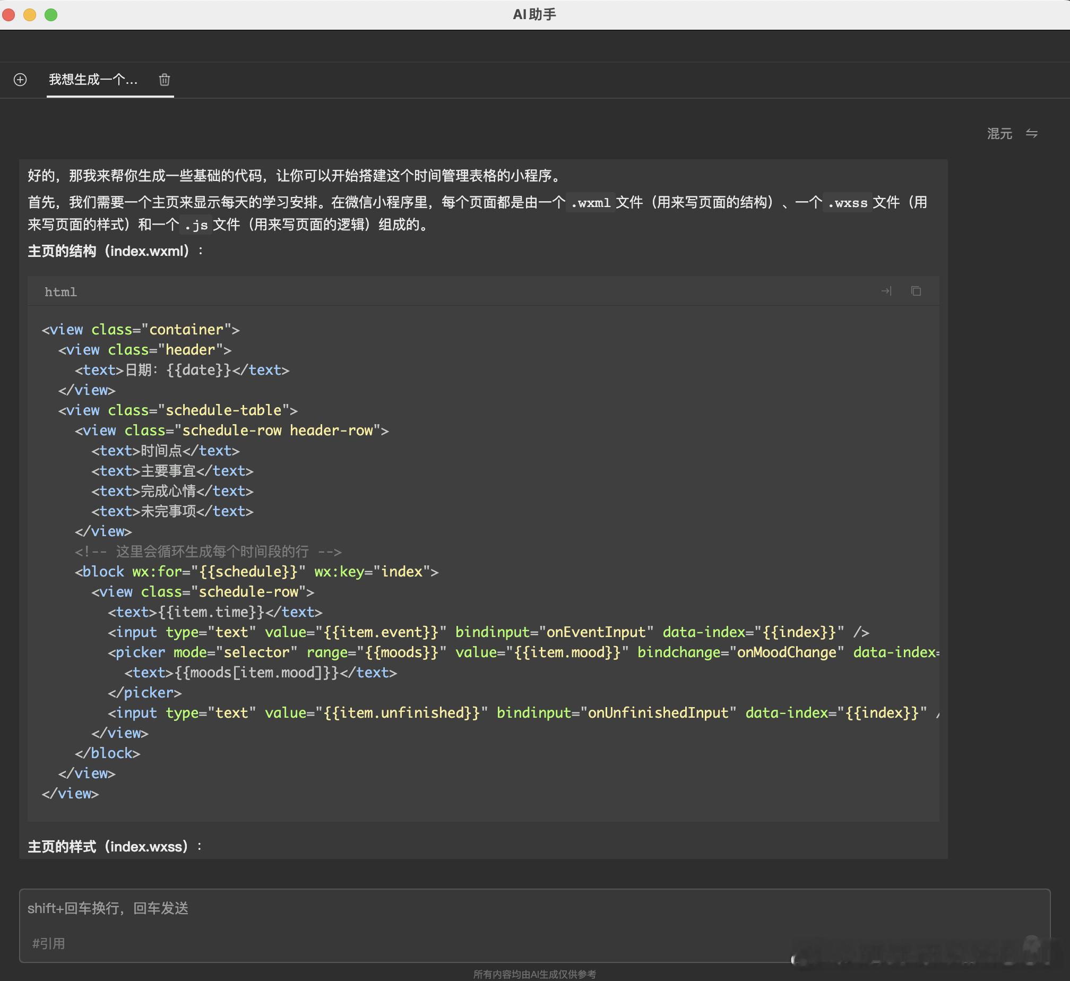Select the 'html' code language label
Screen dimensions: 1070x981
click(x=61, y=292)
